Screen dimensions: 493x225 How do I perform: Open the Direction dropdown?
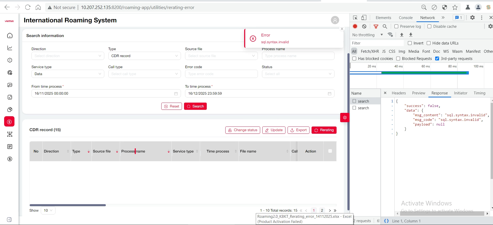(68, 56)
